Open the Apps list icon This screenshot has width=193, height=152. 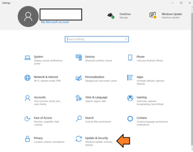(130, 78)
